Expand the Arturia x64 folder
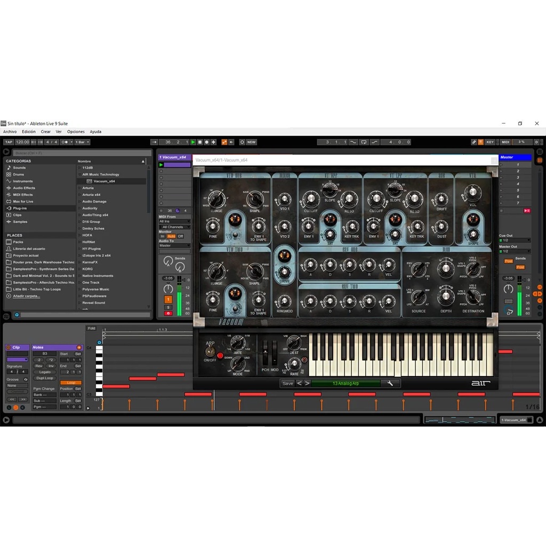 pyautogui.click(x=79, y=195)
